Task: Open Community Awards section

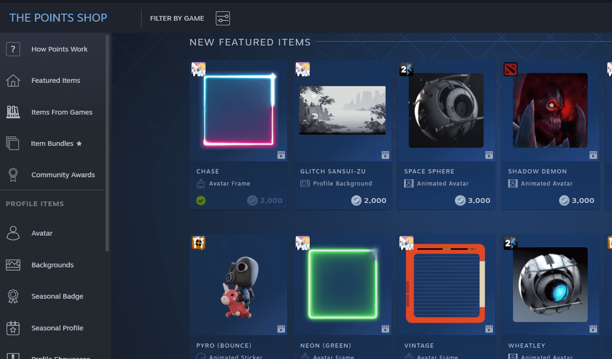Action: click(x=63, y=175)
